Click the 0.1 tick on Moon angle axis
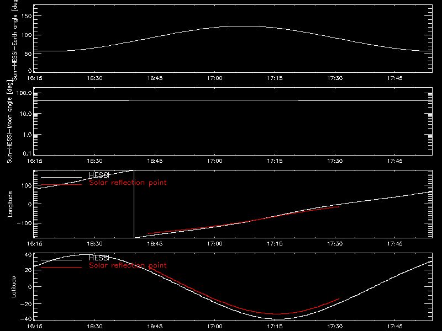442x331 pixels. point(27,153)
